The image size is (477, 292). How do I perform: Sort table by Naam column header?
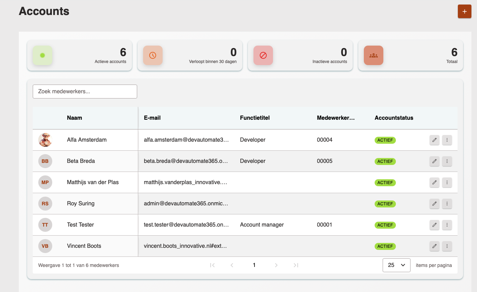pyautogui.click(x=75, y=118)
